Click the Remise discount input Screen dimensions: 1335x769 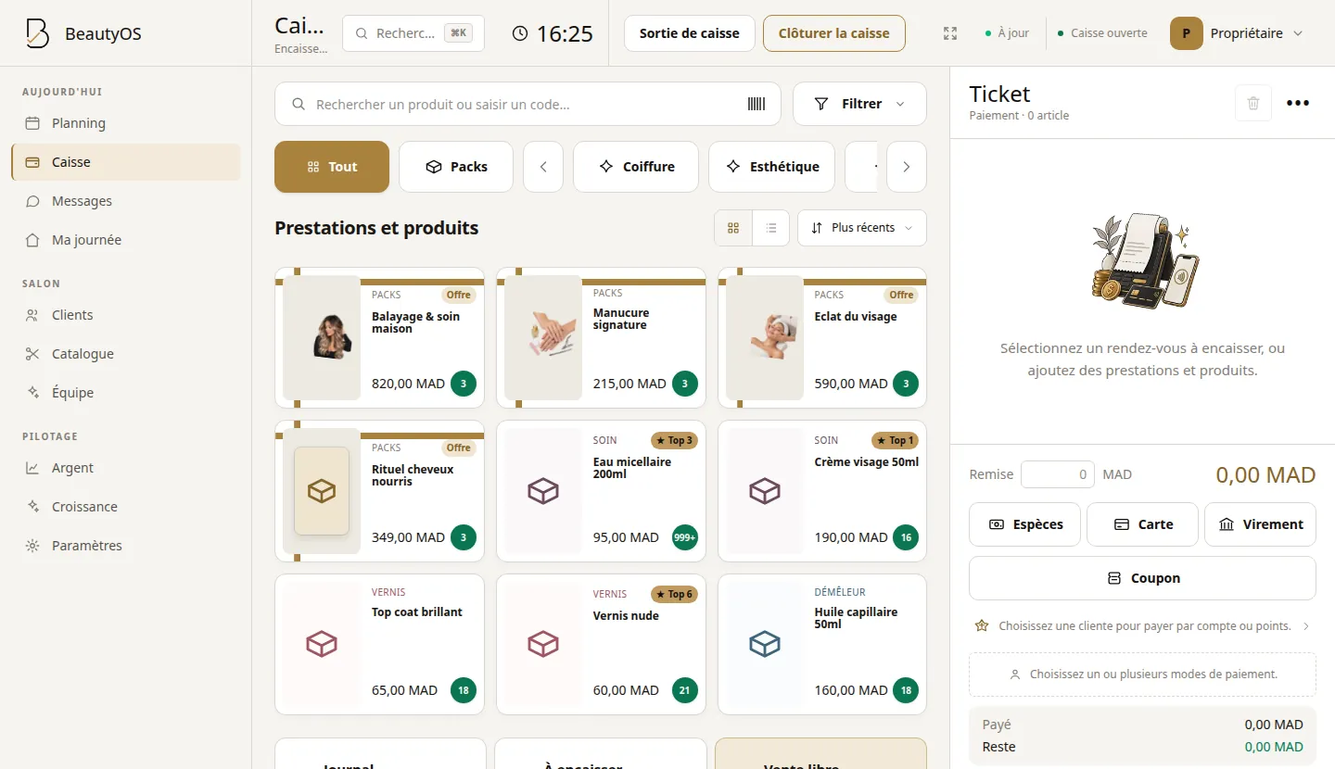pos(1058,474)
